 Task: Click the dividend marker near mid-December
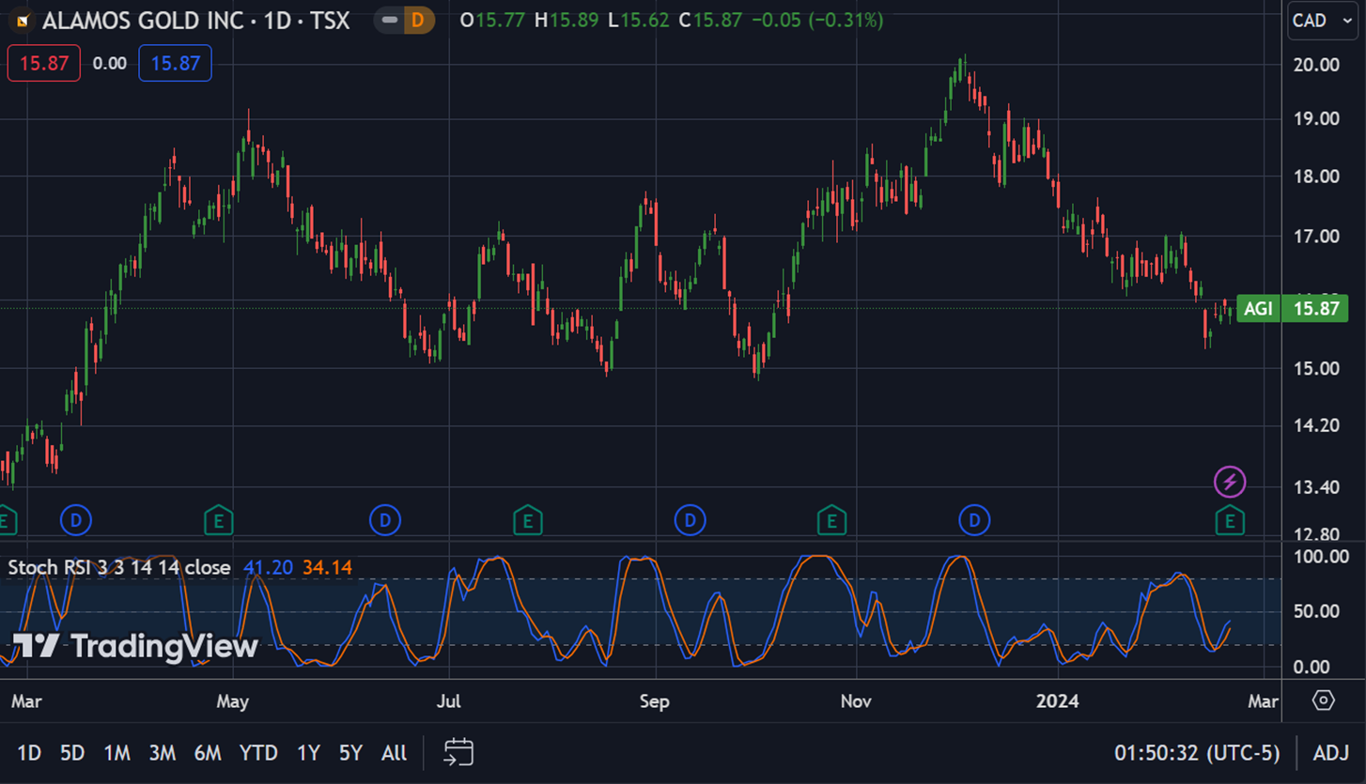974,519
